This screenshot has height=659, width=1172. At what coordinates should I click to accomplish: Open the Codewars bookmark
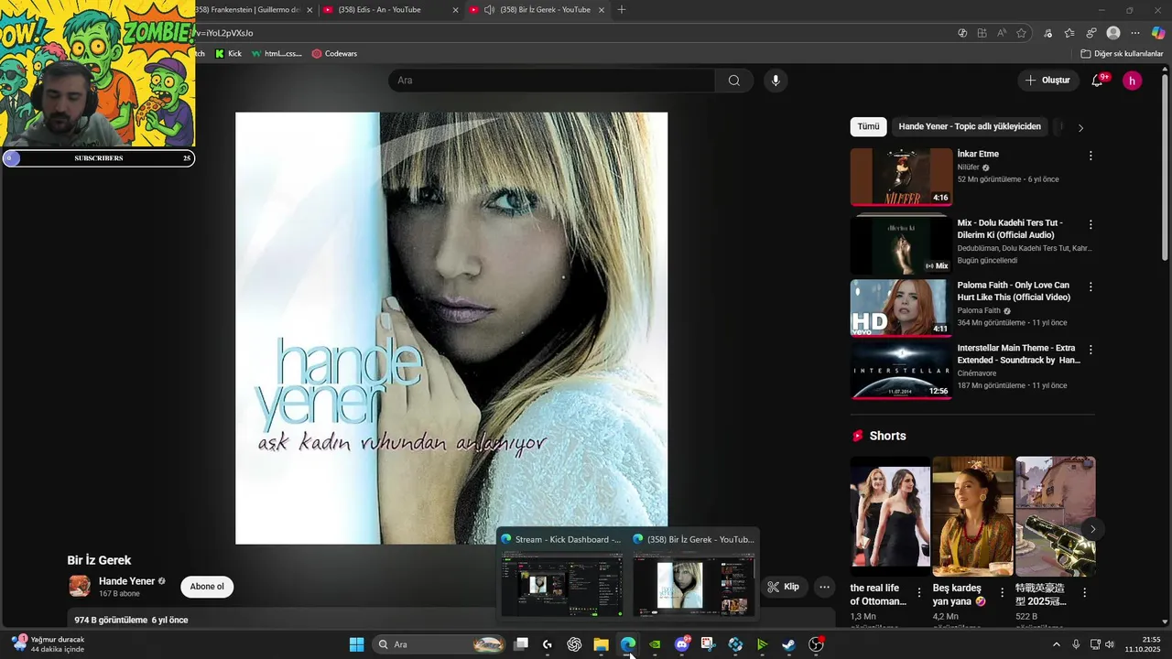click(x=334, y=54)
